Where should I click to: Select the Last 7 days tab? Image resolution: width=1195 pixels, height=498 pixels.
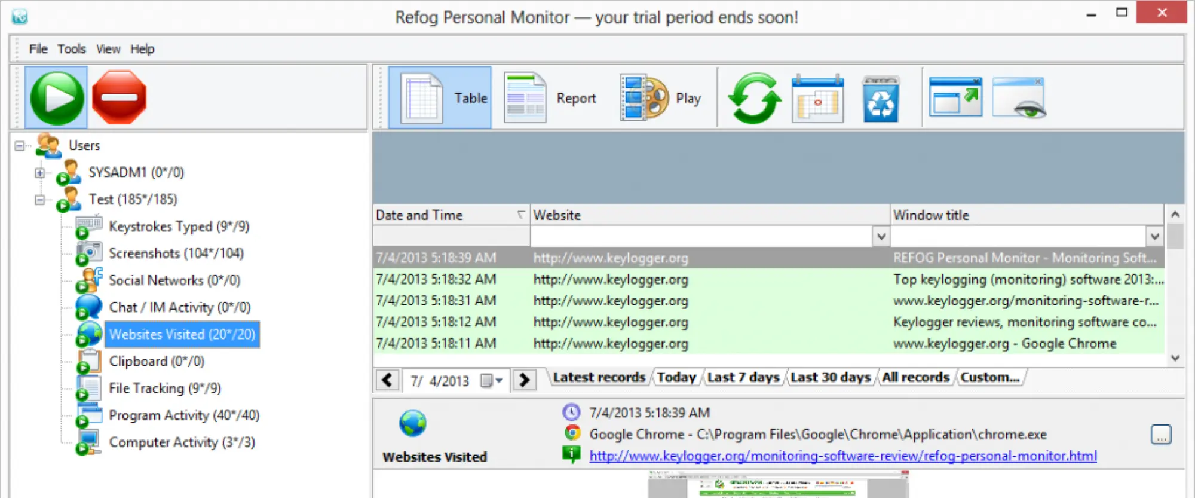(x=743, y=377)
